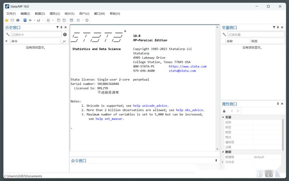Click in the 过滤命令 filter field
Image resolution: width=289 pixels, height=181 pixels.
[x=36, y=35]
